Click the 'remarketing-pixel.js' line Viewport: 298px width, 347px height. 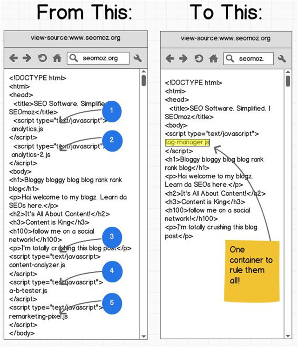tap(38, 316)
